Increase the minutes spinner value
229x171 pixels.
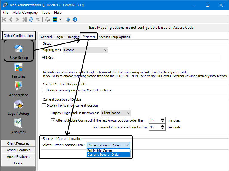point(163,119)
